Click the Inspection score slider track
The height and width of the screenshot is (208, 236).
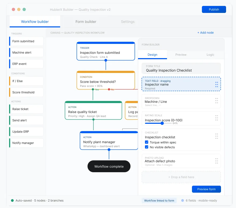(158, 123)
